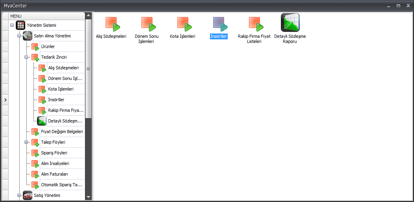The height and width of the screenshot is (202, 414).
Task: Select Dönem Sonu İşl... label in tree
Action: click(65, 78)
